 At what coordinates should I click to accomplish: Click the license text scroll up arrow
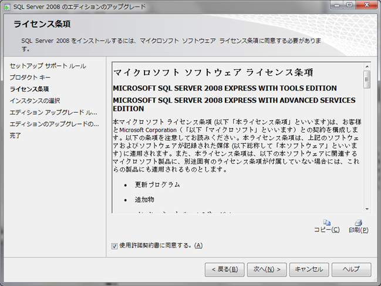pos(367,66)
